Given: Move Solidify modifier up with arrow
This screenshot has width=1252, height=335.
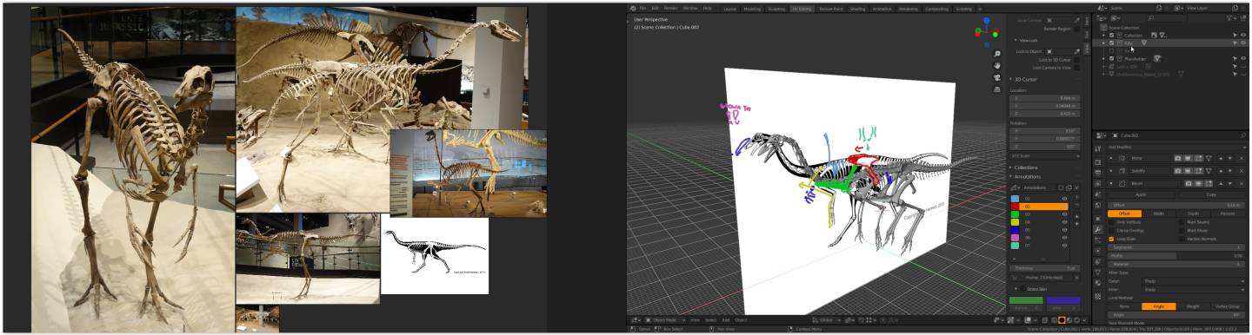Looking at the screenshot, I should 1222,171.
